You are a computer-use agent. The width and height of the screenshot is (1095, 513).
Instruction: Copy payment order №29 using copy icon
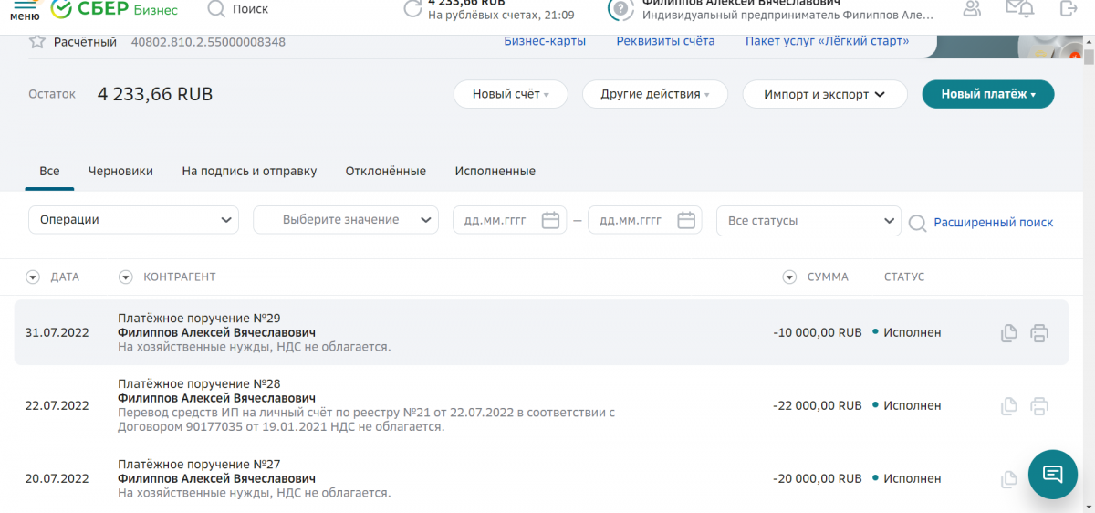point(1008,333)
